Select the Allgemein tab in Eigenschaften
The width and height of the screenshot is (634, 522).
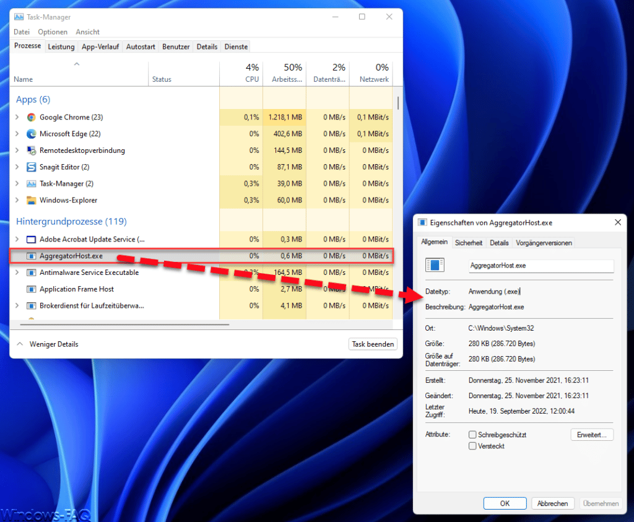coord(434,241)
